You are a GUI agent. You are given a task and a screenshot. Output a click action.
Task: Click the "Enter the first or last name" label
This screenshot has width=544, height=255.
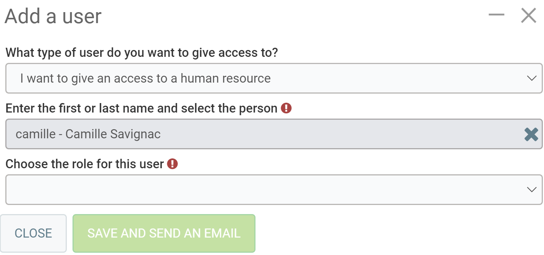tap(141, 108)
